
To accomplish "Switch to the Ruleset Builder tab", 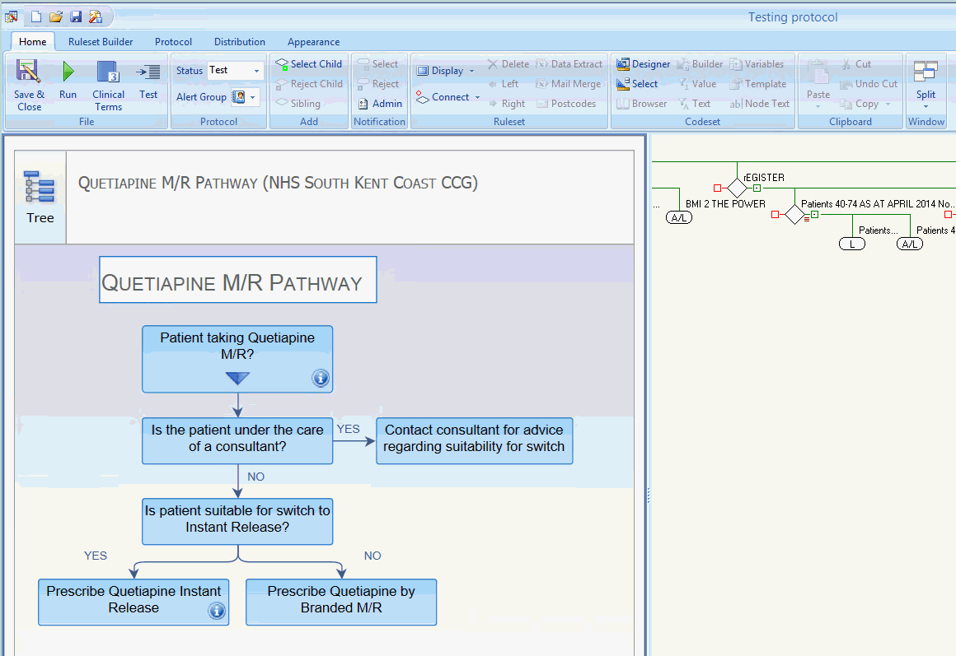I will click(101, 42).
